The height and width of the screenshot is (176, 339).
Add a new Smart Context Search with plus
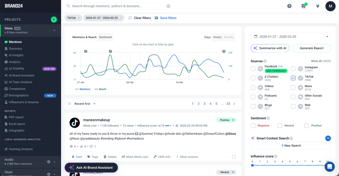click(328, 138)
